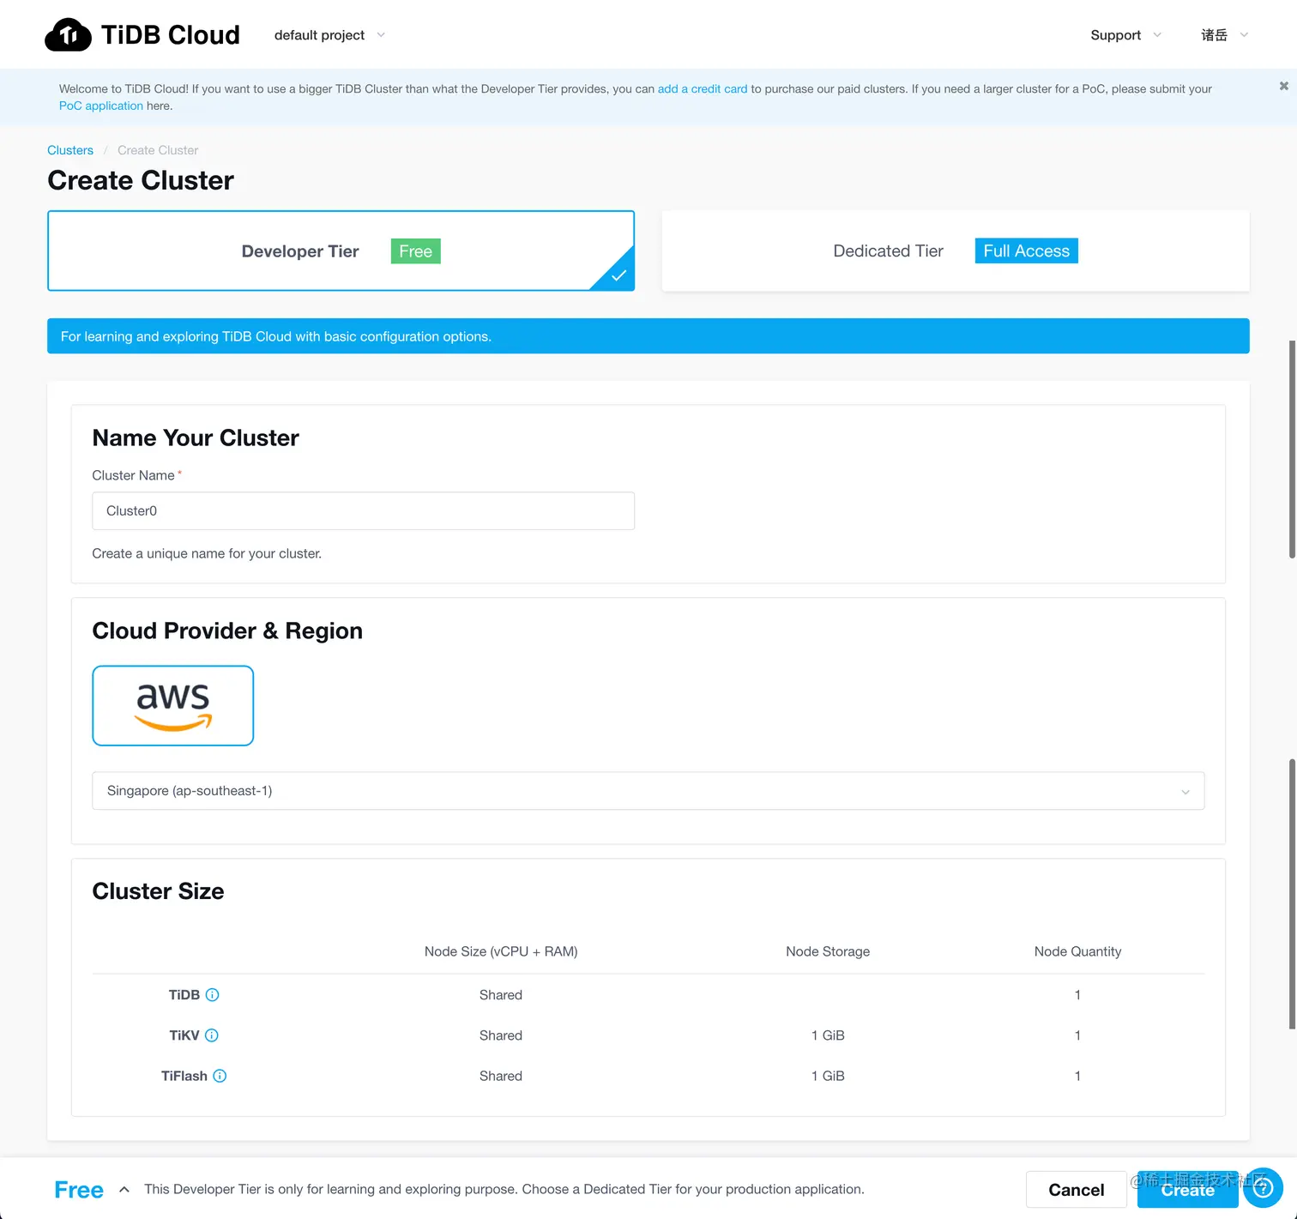Click the TiKV Node Storage 1 GiB value
The width and height of the screenshot is (1297, 1219).
pos(828,1035)
